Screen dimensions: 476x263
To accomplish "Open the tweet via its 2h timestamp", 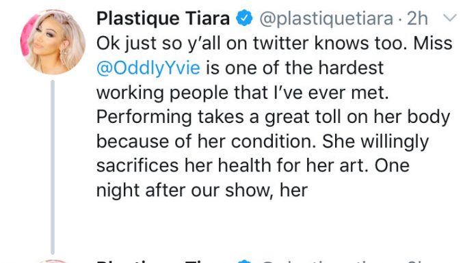I will [x=417, y=18].
